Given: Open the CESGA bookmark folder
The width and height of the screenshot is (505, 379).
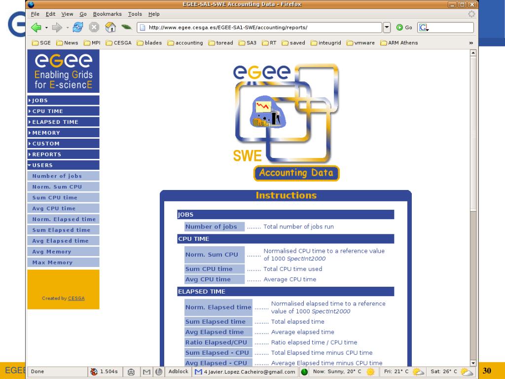Looking at the screenshot, I should [x=118, y=43].
